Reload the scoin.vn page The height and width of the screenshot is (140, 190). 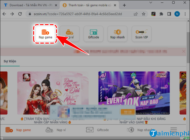[20, 14]
